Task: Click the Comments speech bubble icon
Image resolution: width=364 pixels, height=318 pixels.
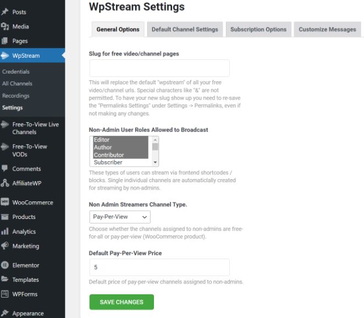Action: 5,168
